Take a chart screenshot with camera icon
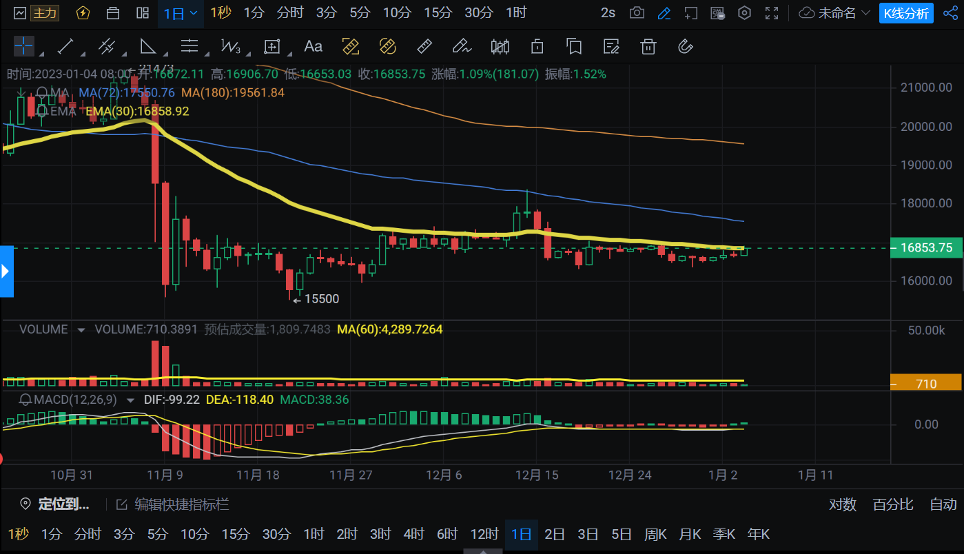Viewport: 964px width, 554px height. (x=637, y=13)
